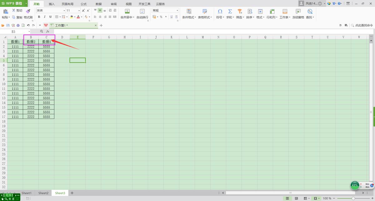Click the Symbol (符号) omega icon

220,11
